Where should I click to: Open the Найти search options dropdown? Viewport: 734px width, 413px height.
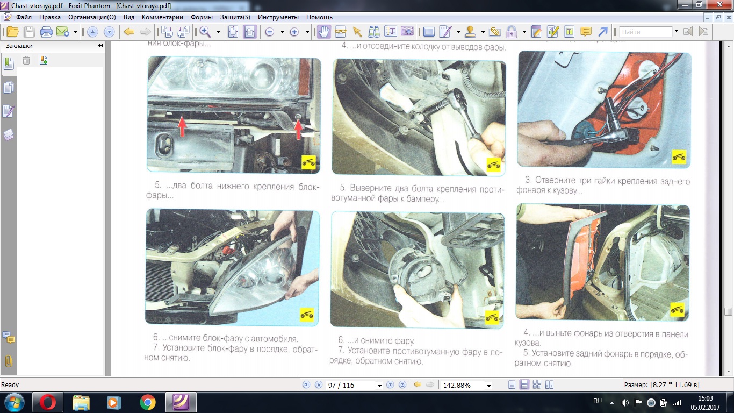(x=677, y=32)
